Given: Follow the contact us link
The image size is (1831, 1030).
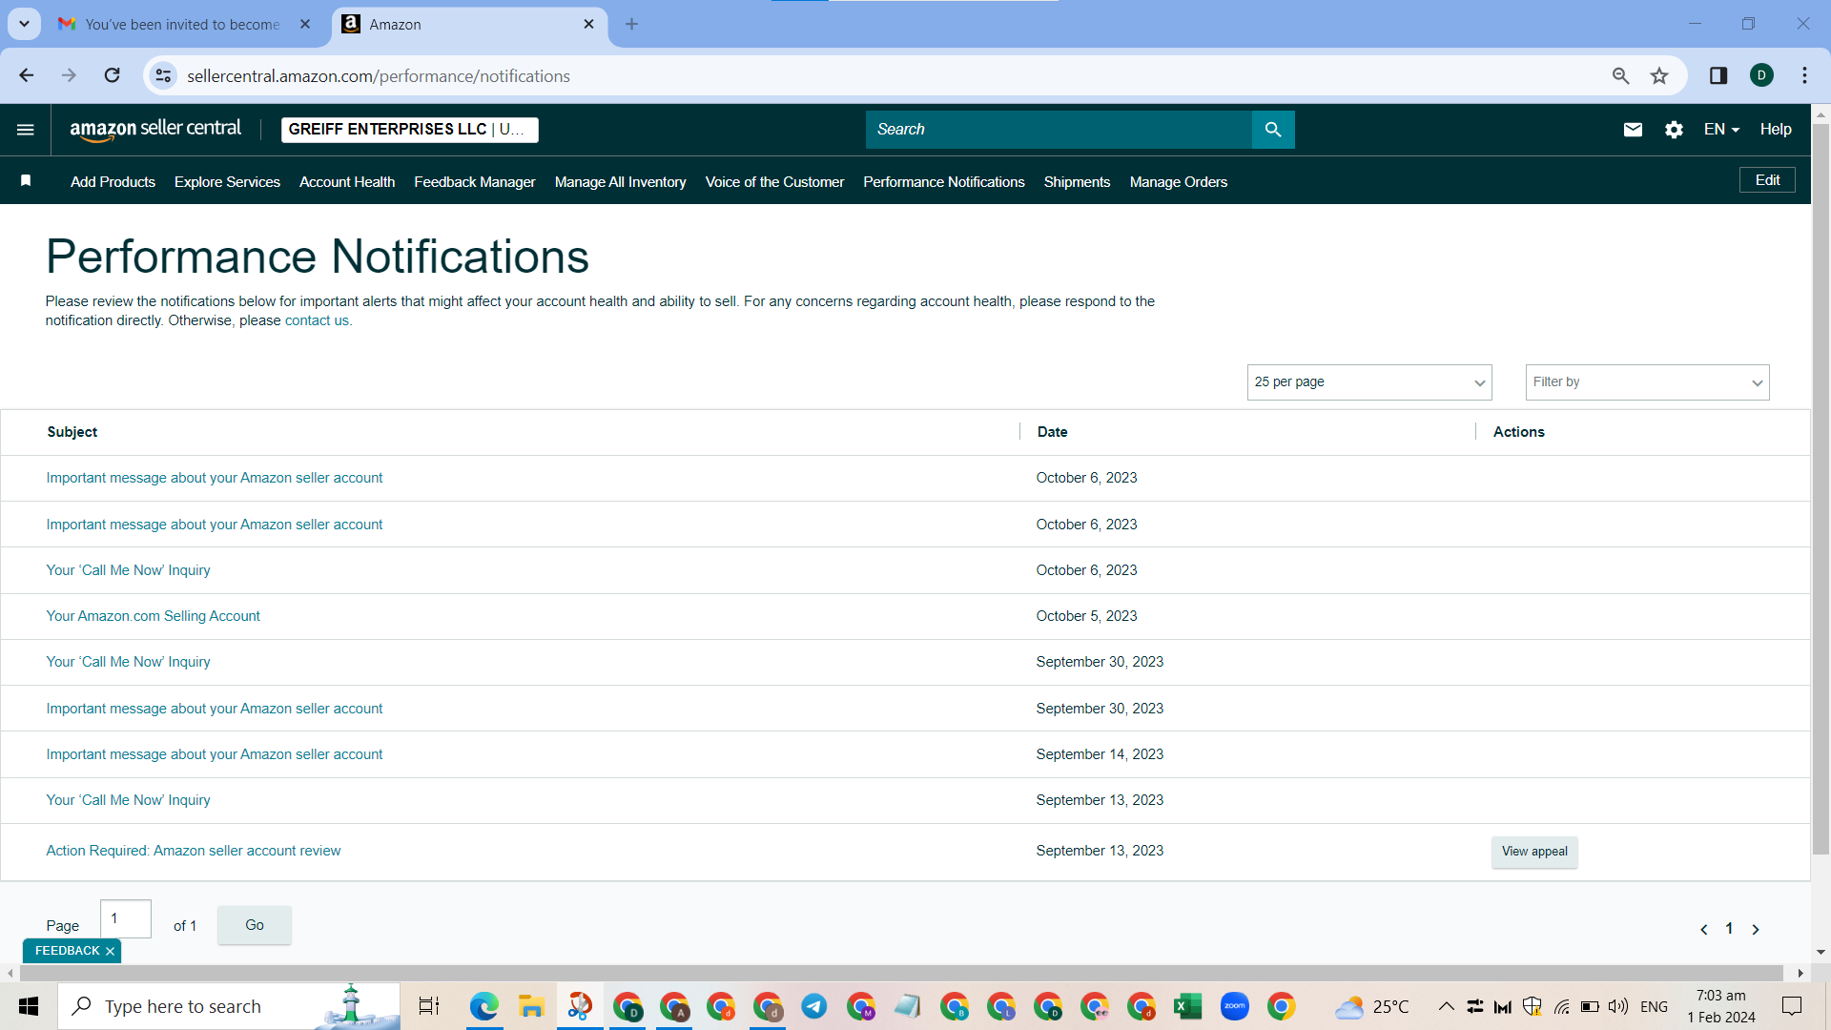Looking at the screenshot, I should 317,320.
